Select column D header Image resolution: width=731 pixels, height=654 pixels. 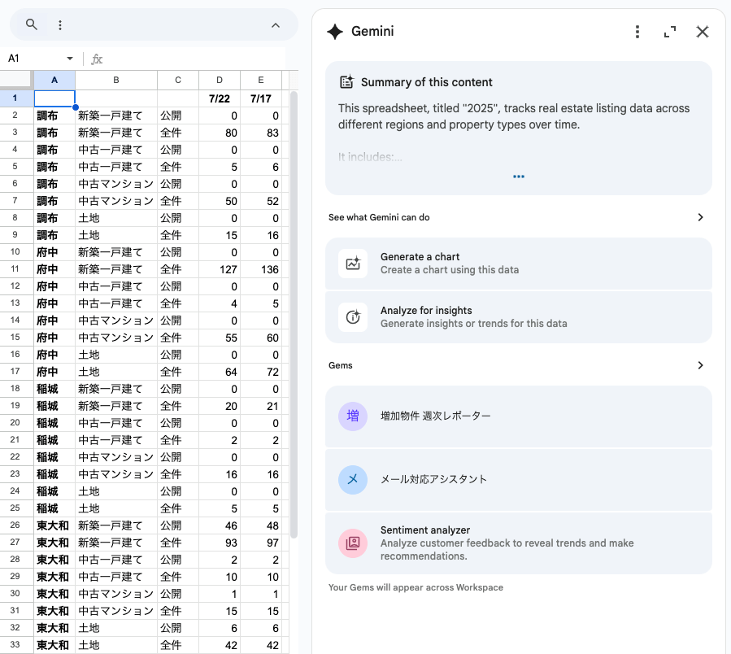[x=220, y=81]
